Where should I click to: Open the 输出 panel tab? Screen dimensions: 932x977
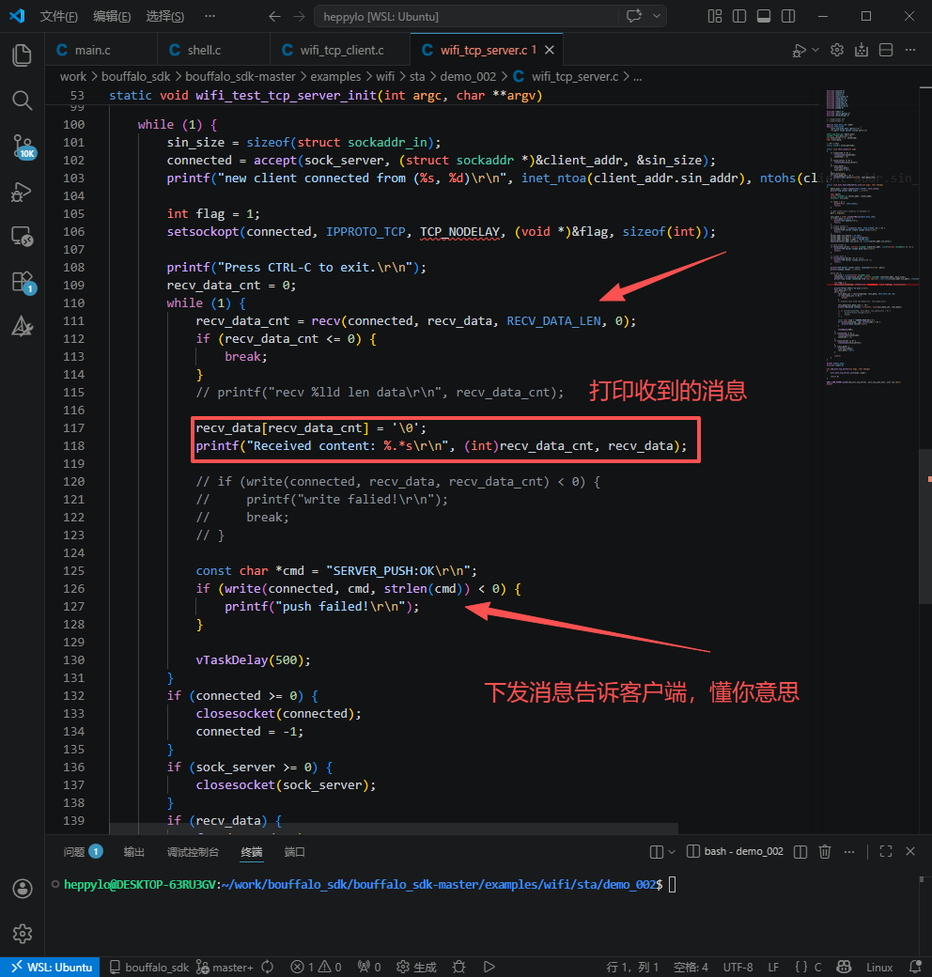(134, 852)
